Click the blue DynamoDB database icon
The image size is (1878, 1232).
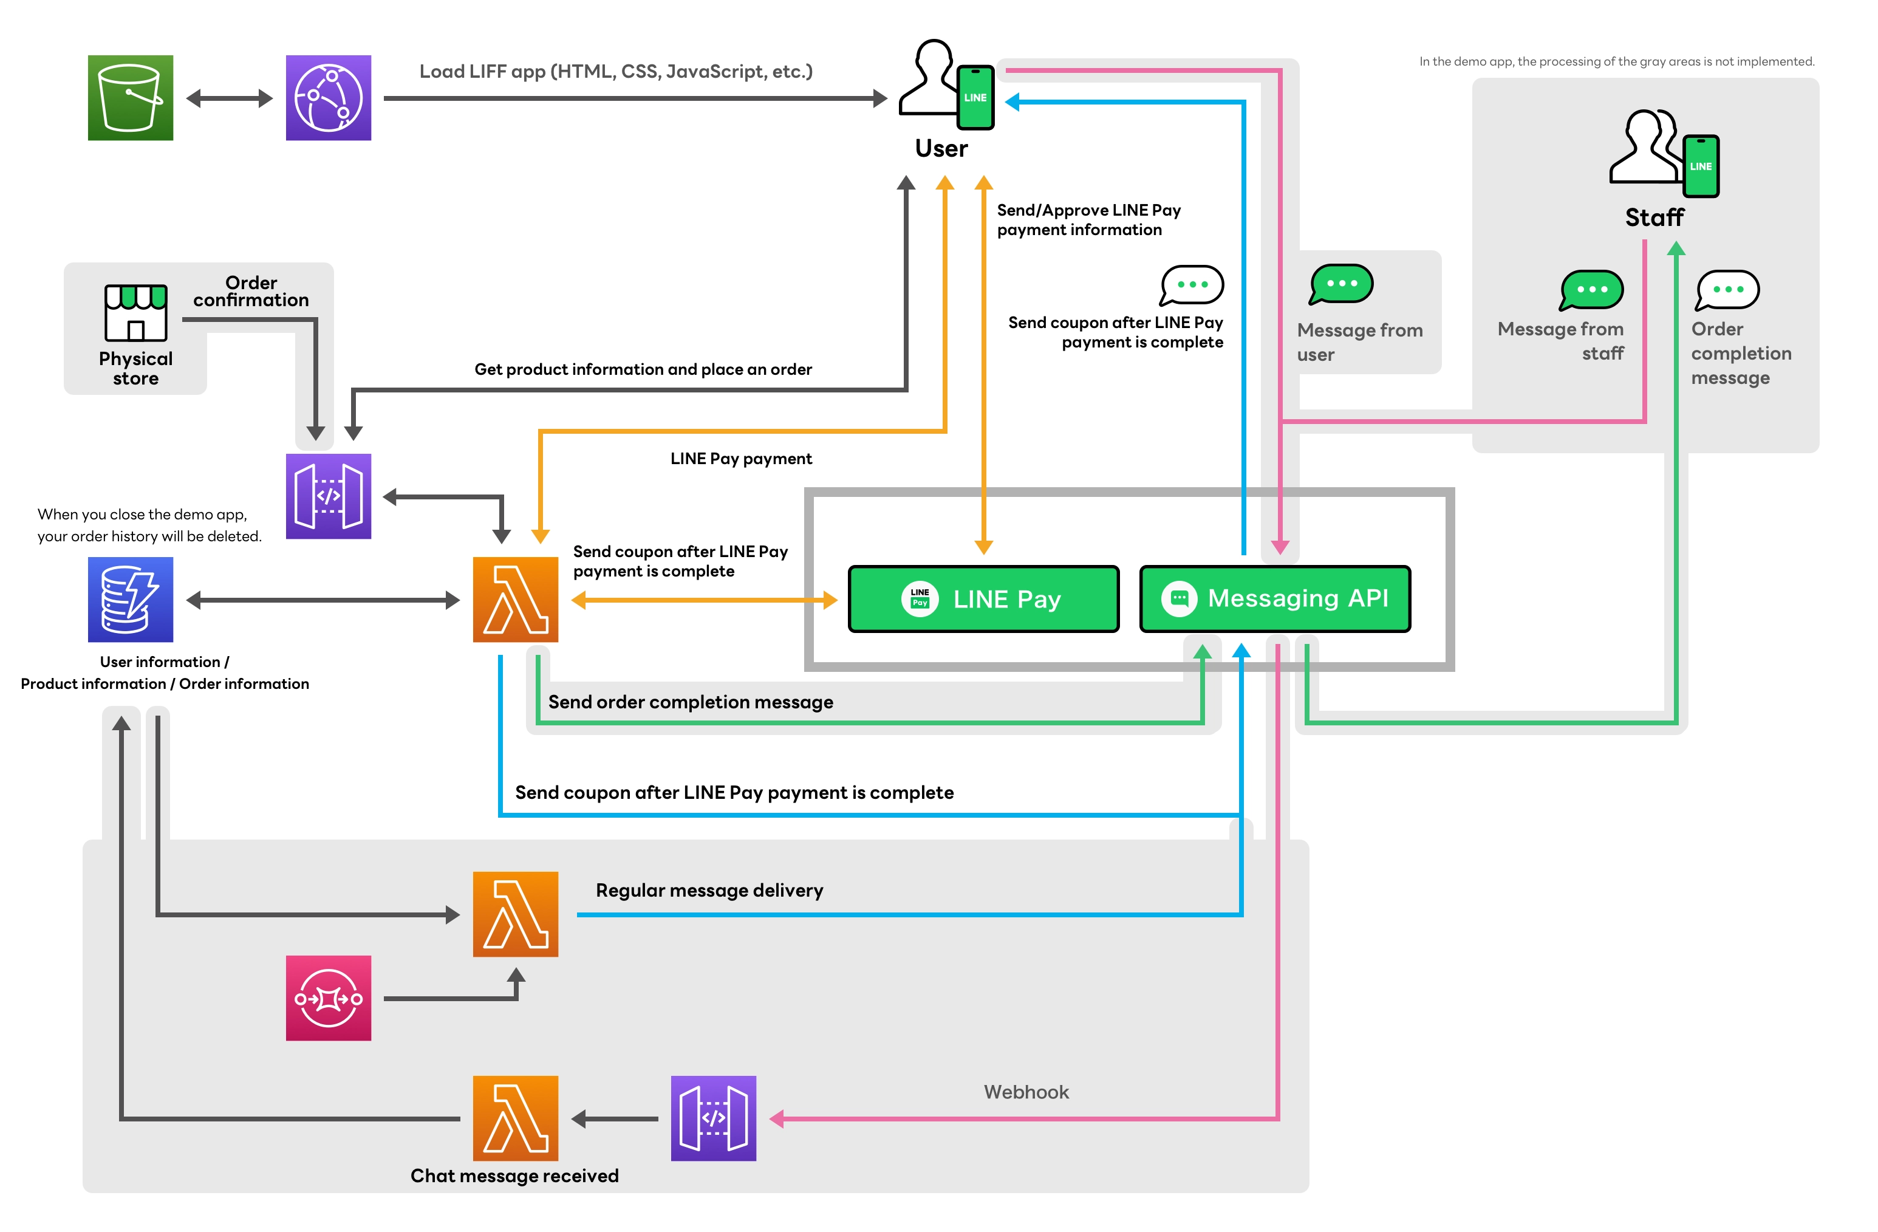pyautogui.click(x=130, y=599)
